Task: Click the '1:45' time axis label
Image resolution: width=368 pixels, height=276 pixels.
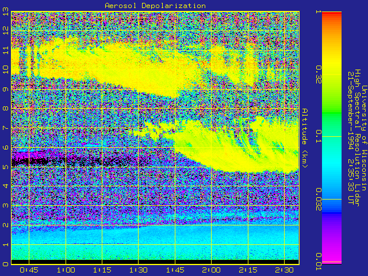Action: (x=175, y=270)
